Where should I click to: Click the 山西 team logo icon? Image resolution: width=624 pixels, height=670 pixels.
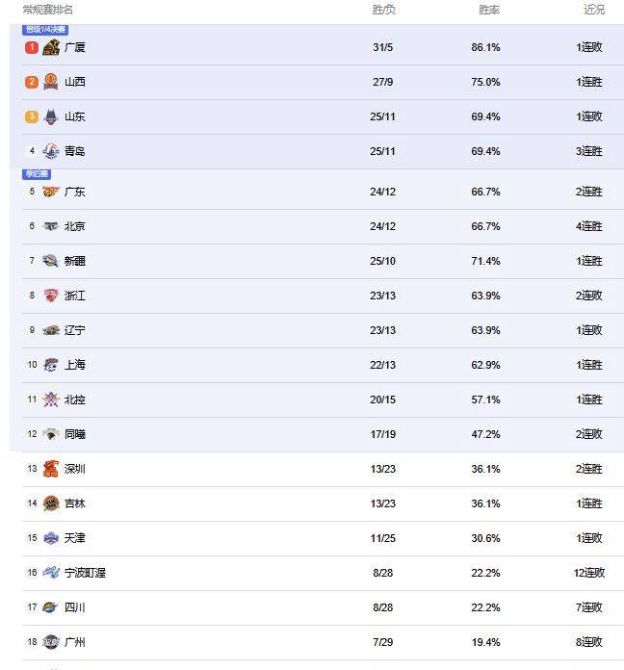click(x=51, y=82)
